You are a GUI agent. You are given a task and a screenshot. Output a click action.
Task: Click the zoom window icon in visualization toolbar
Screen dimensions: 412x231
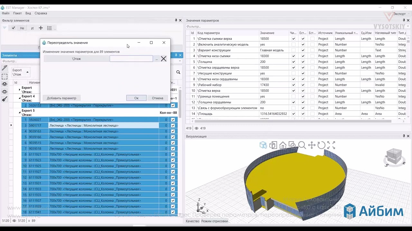click(292, 145)
